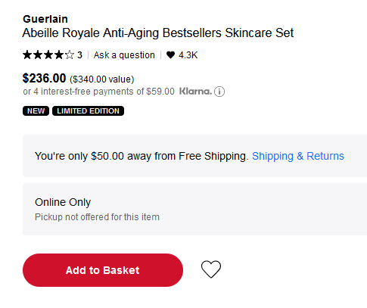Click the Klarna logo
The height and width of the screenshot is (308, 367).
click(x=195, y=92)
